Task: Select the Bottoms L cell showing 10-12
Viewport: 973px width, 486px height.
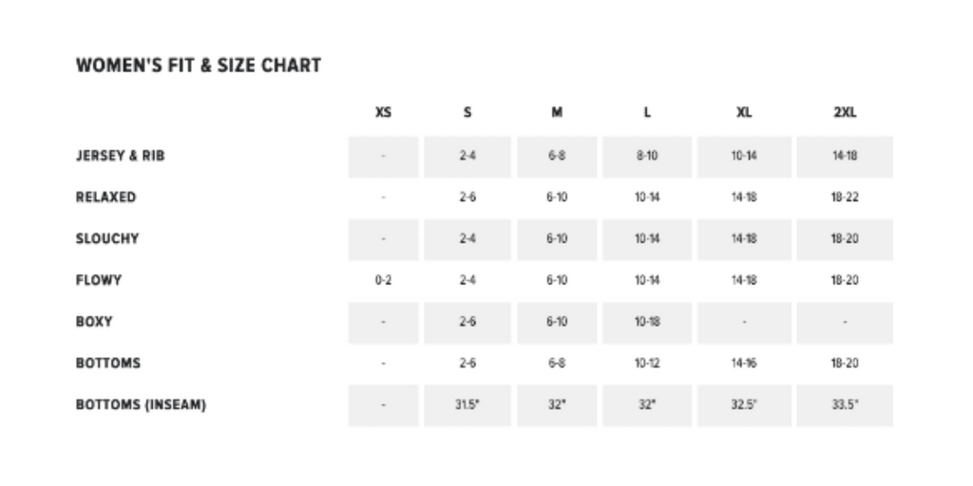Action: [647, 364]
